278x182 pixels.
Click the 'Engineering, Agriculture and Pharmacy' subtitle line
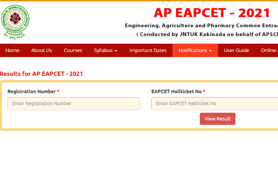[202, 26]
